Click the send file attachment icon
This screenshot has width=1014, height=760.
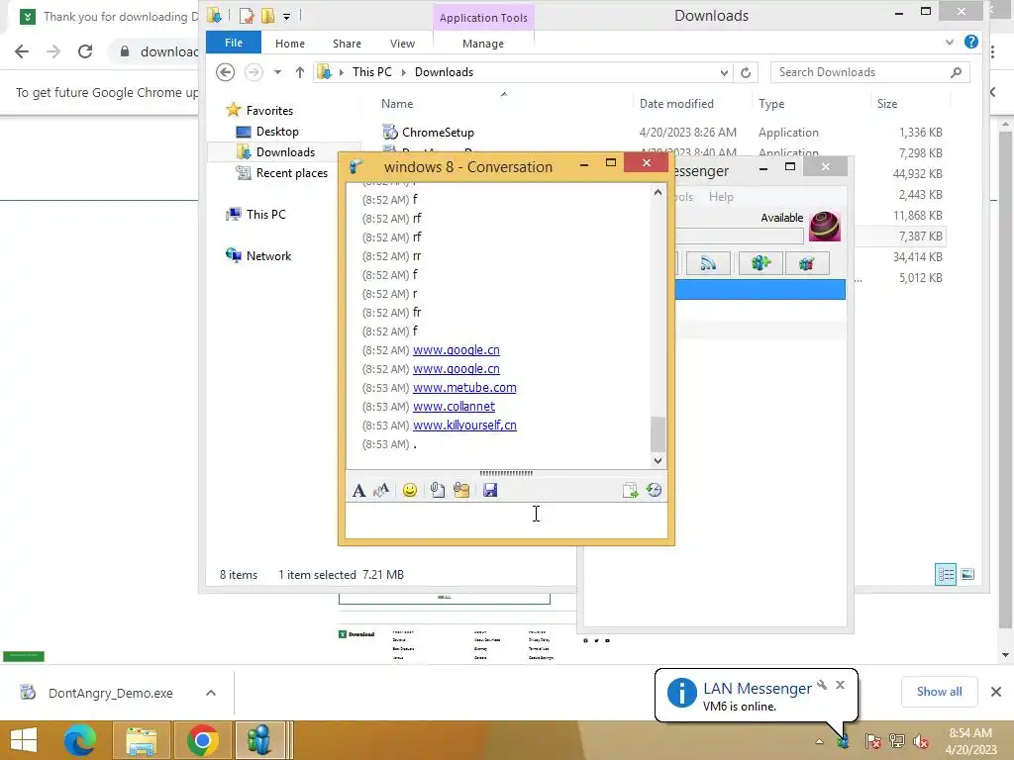[x=437, y=491]
